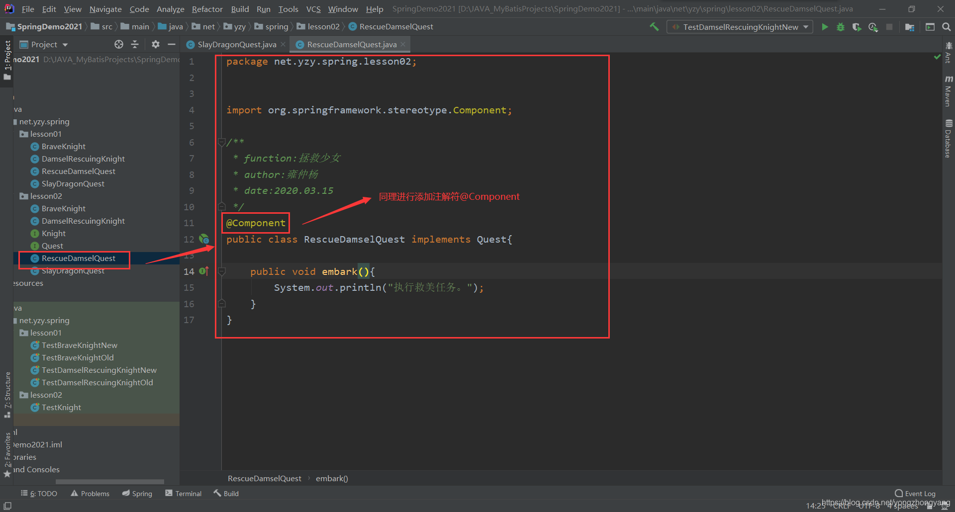The image size is (955, 512).
Task: Close the SlayDragonQuest.java tab
Action: (283, 44)
